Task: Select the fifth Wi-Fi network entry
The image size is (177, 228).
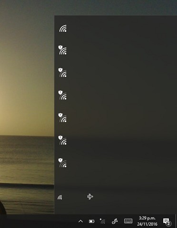Action: [116, 118]
